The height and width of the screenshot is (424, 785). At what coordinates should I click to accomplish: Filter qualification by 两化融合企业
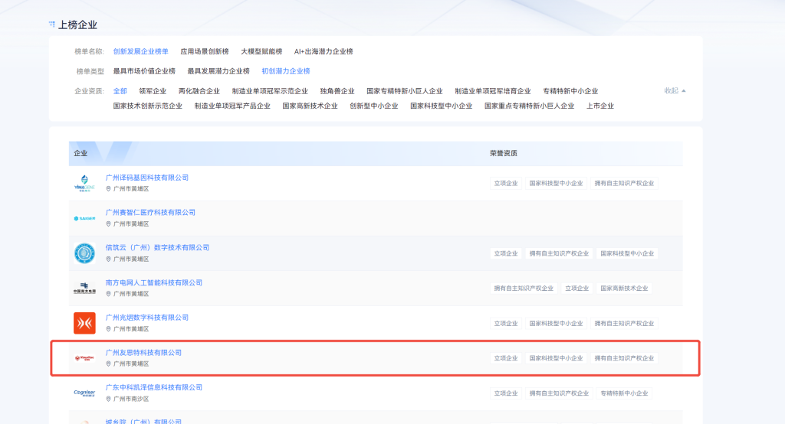coord(199,91)
